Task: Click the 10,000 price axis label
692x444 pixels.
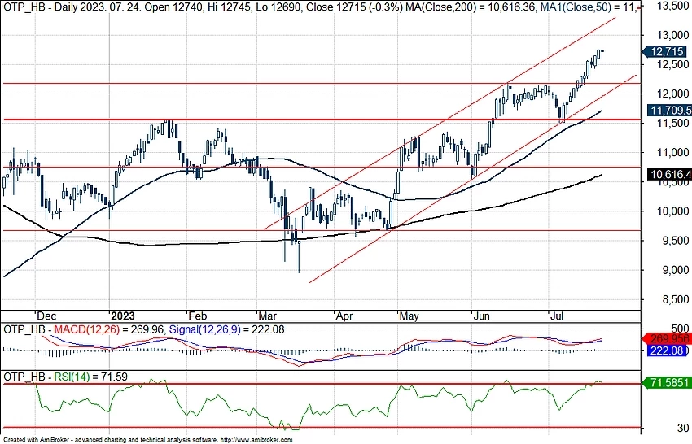Action: pyautogui.click(x=672, y=211)
